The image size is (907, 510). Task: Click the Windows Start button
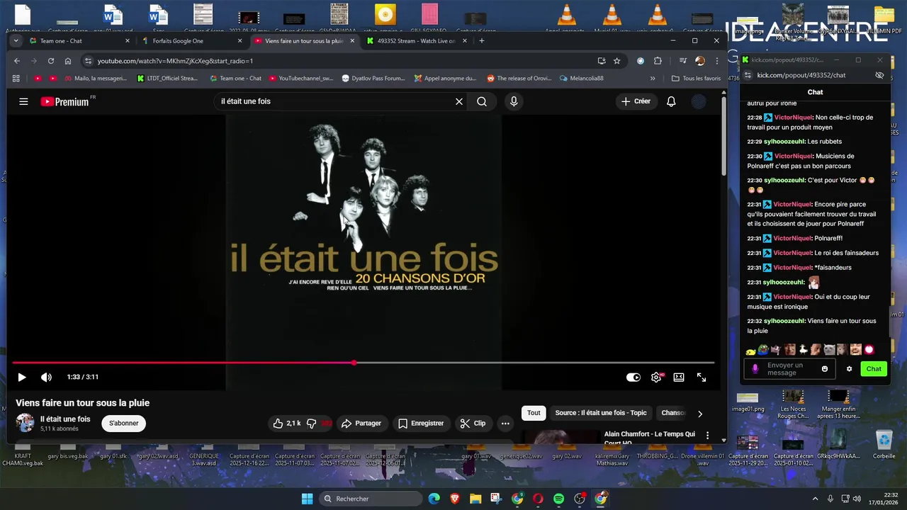[x=307, y=499]
